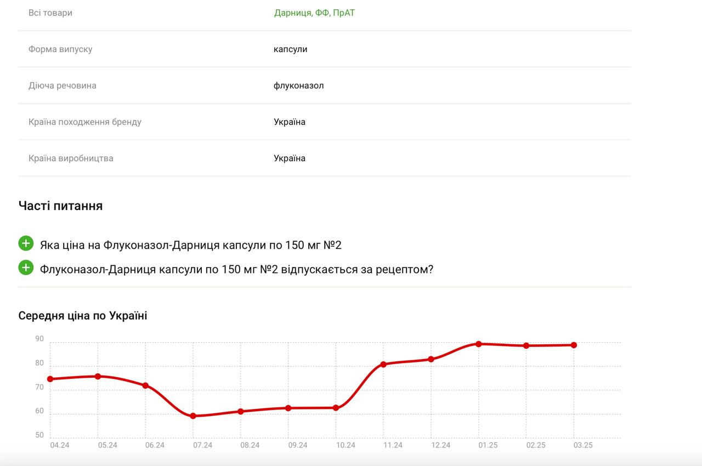Viewport: 702px width, 466px height.
Task: Click the 'Середня ціна по Україні' chart heading
Action: [83, 316]
